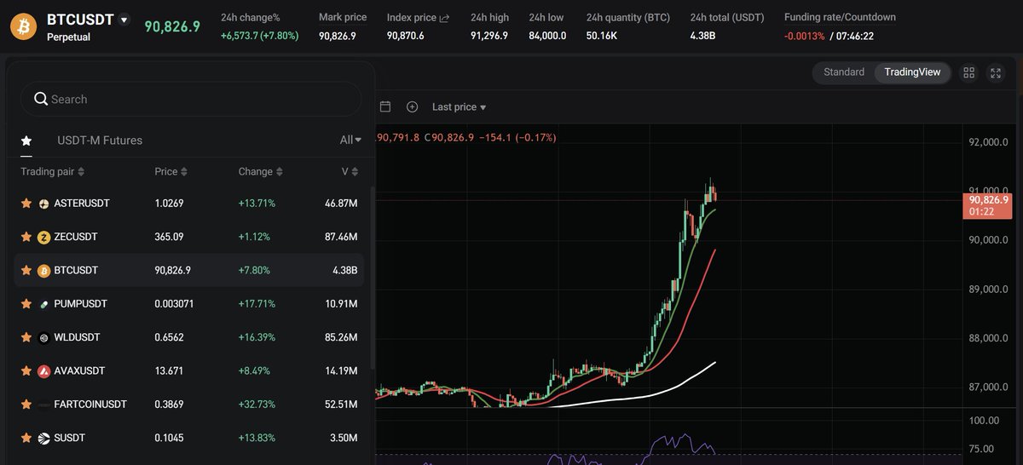The width and height of the screenshot is (1023, 465).
Task: Click the Index price label
Action: point(411,18)
